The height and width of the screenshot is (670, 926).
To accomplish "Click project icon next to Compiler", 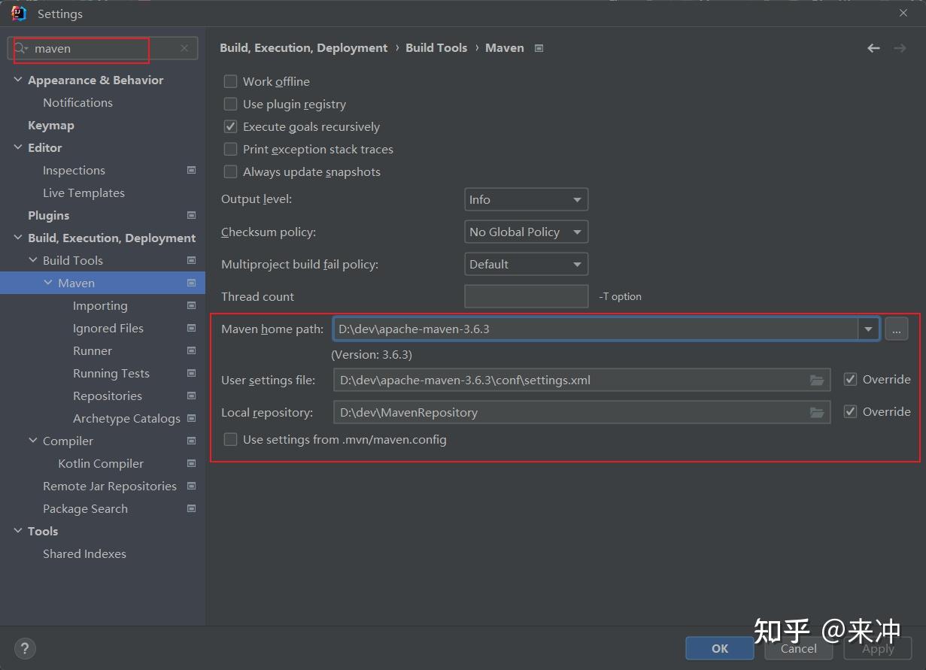I will 191,441.
